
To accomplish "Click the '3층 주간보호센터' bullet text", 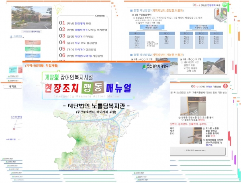I will (x=142, y=15).
